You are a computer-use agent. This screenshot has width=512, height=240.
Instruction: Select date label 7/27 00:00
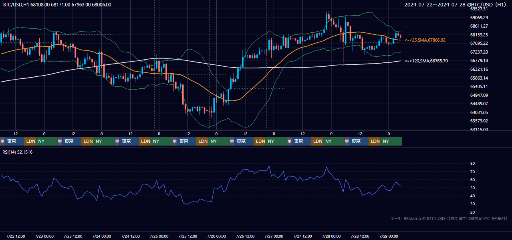tap(274, 236)
